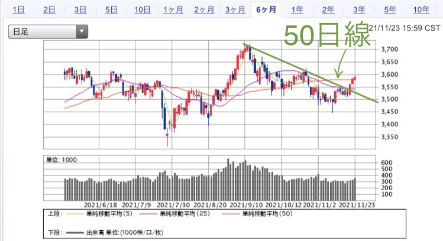Click the 100 volume axis label

(x=386, y=194)
